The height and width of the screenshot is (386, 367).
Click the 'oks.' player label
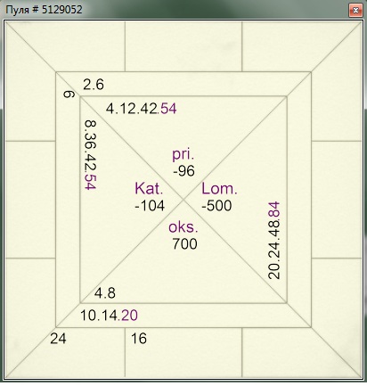click(x=183, y=227)
